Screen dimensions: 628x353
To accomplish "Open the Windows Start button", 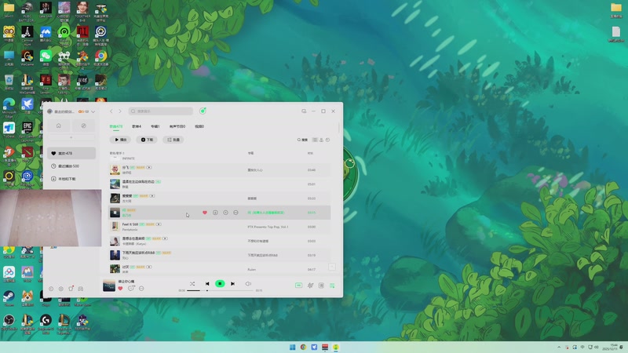I will click(x=292, y=347).
